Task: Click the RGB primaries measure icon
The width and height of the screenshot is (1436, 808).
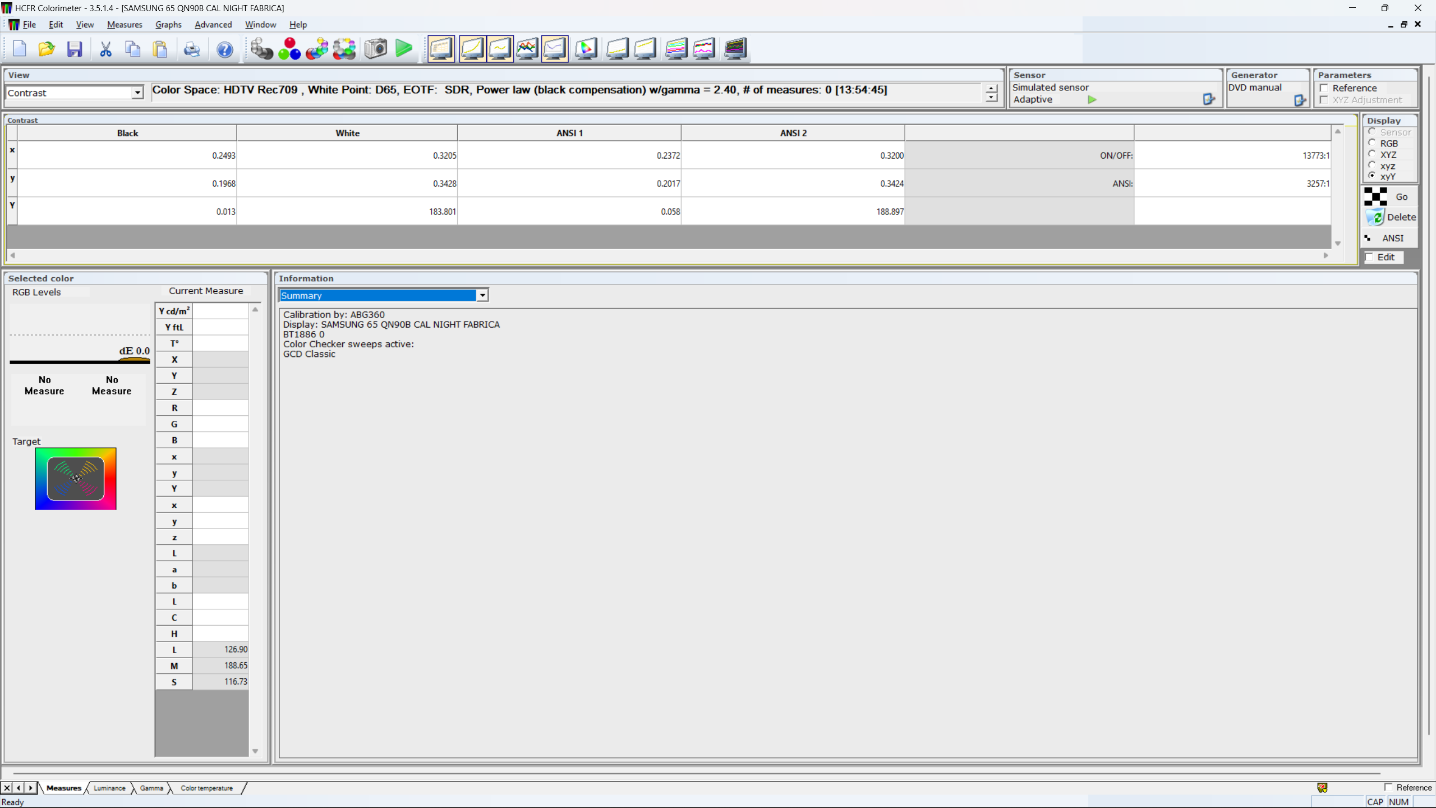Action: pos(289,49)
